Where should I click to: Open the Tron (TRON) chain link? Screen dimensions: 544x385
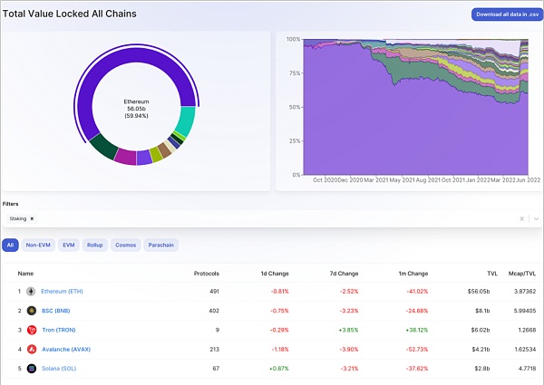coord(59,330)
